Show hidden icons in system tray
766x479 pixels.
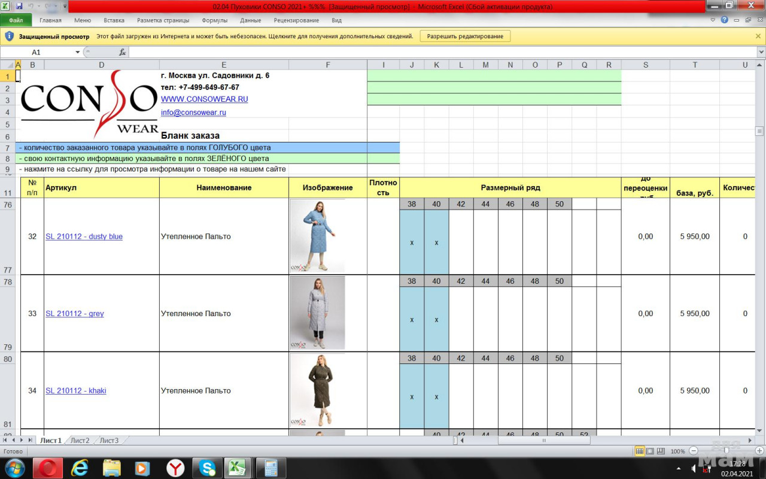pos(678,468)
